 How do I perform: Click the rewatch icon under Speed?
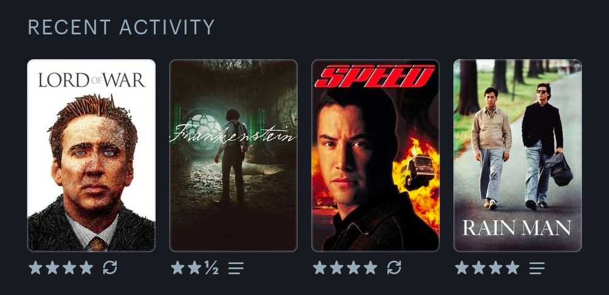click(394, 268)
